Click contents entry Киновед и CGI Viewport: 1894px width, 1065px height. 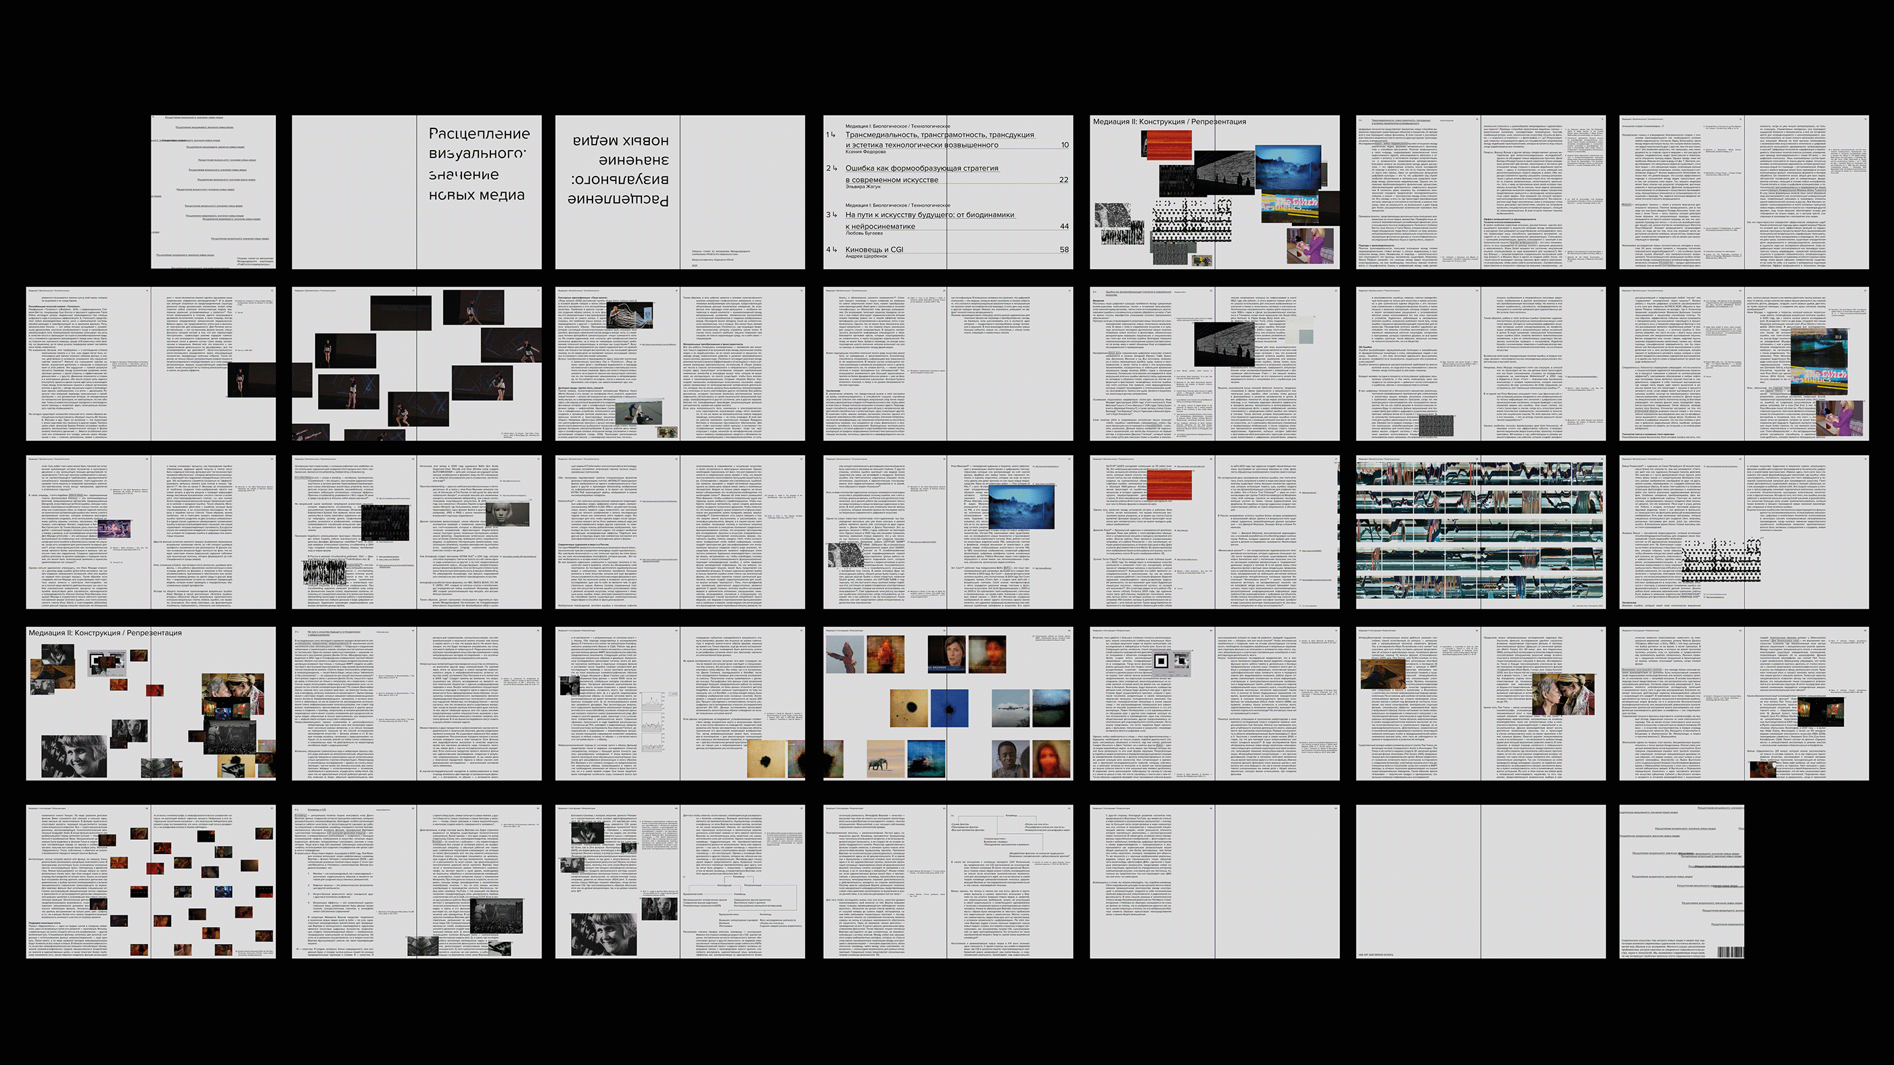(x=874, y=250)
